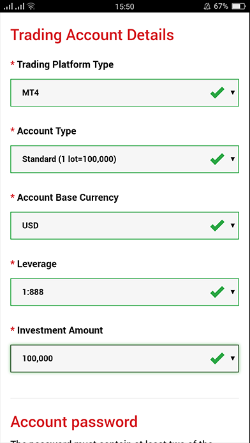Open the Standard (1 lot=100,000) selector
The width and height of the screenshot is (250, 443).
coord(125,159)
